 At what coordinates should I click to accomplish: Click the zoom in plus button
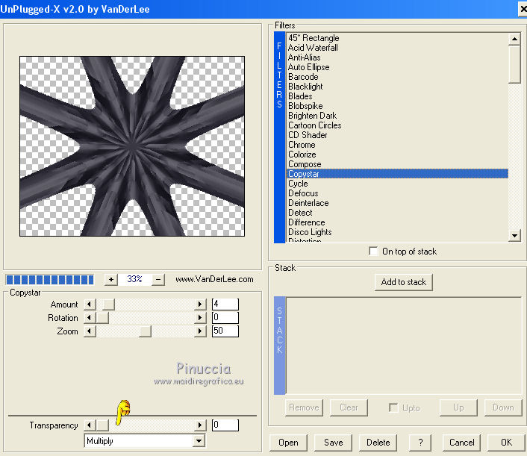[x=111, y=279]
